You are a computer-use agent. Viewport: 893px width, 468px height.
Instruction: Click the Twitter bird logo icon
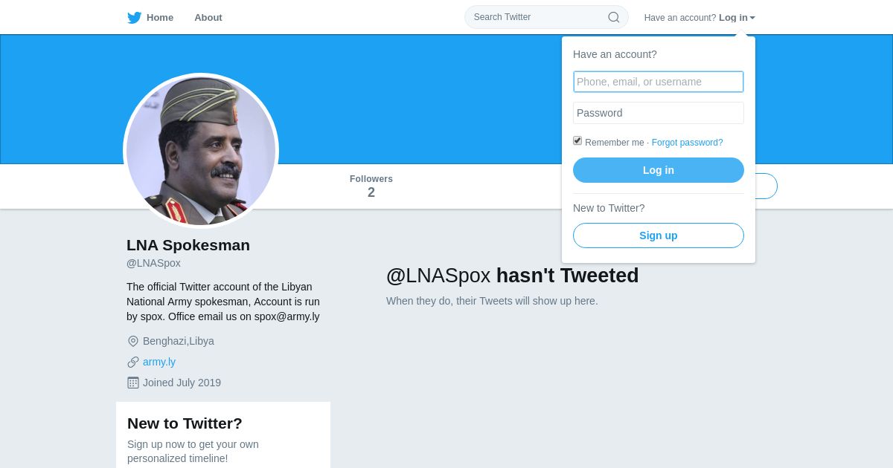coord(134,18)
